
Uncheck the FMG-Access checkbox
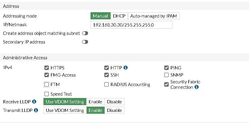point(46,75)
